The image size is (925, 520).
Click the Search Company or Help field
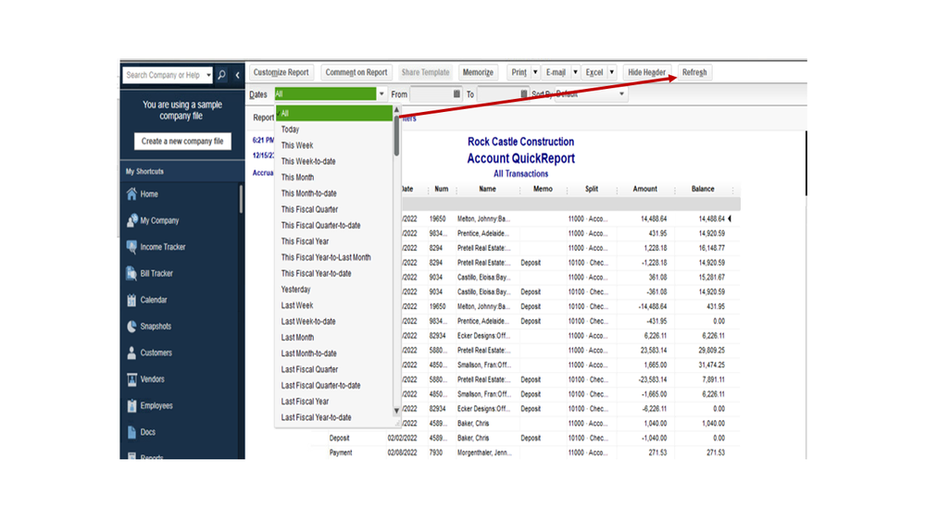pyautogui.click(x=164, y=75)
